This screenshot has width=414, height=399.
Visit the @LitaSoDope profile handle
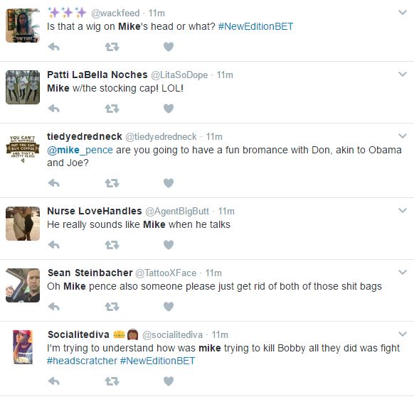[x=179, y=75]
